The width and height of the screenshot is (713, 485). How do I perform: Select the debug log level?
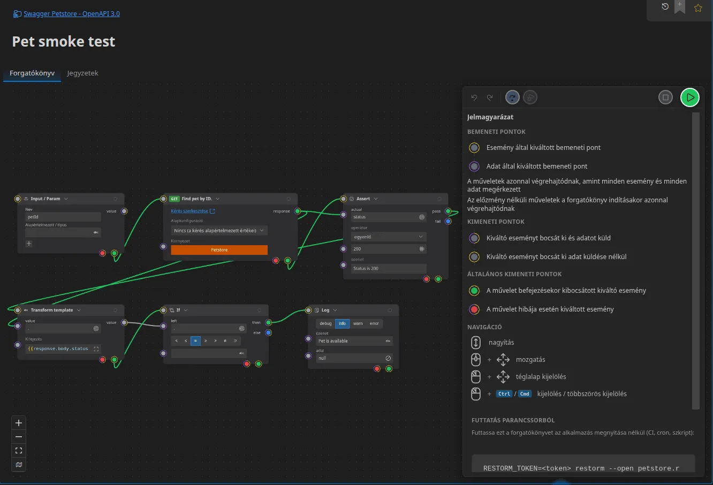tap(325, 323)
